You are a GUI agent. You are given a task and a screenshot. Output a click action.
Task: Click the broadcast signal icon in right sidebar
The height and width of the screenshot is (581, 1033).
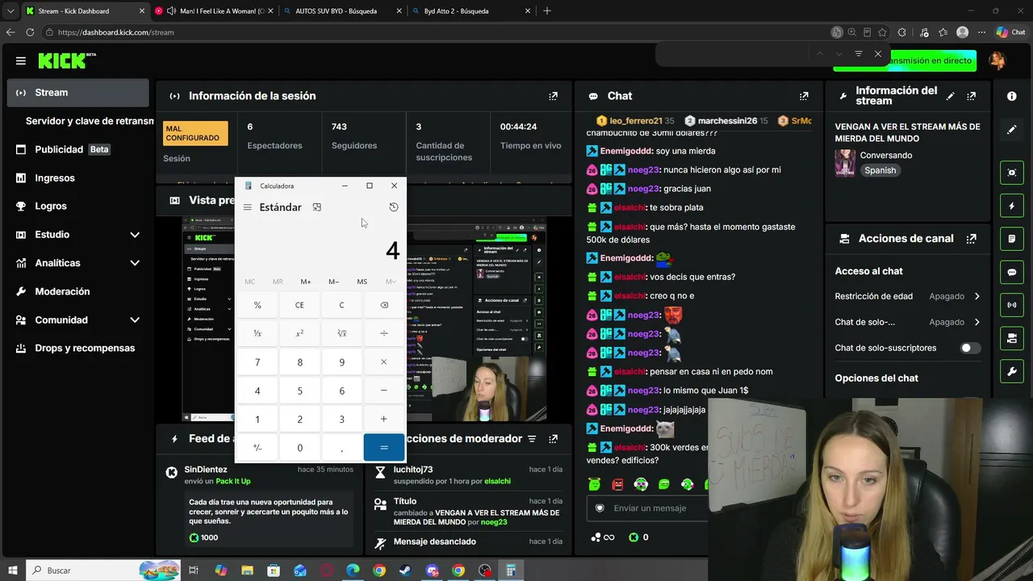pos(1012,305)
